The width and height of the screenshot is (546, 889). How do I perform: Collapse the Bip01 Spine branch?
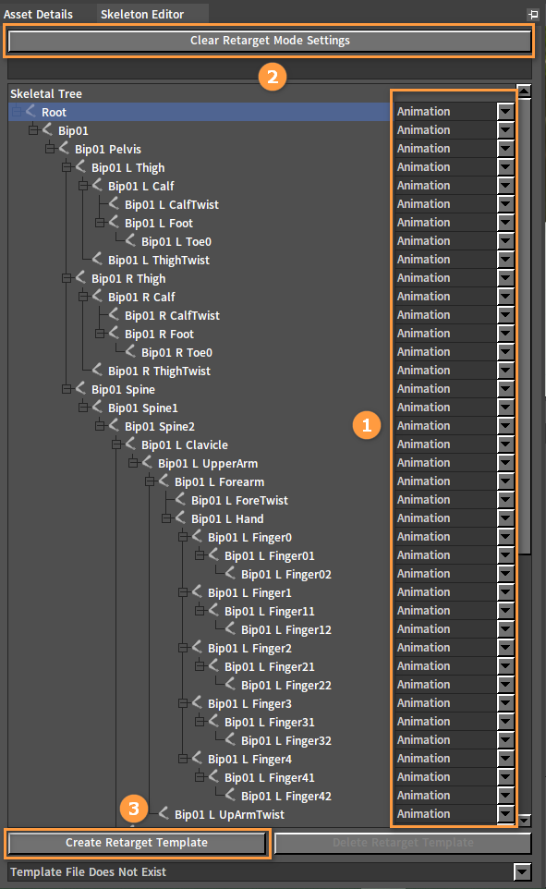(x=67, y=389)
